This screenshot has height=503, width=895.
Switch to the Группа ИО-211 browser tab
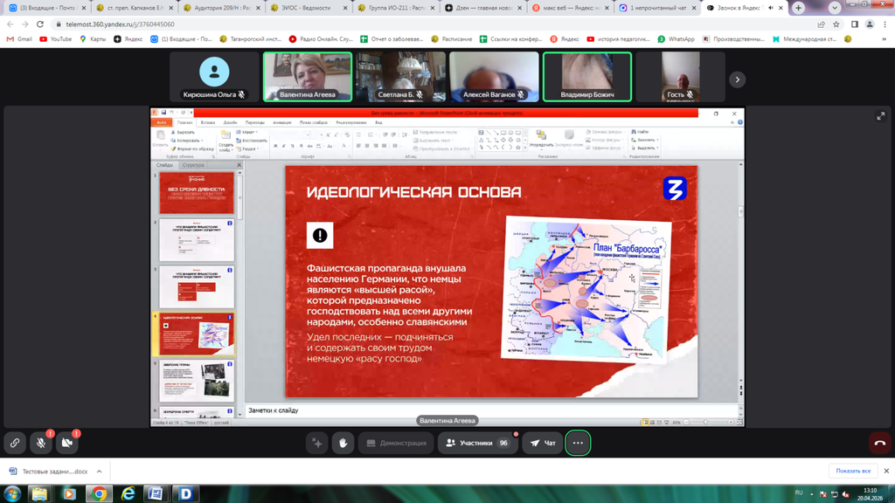click(392, 8)
